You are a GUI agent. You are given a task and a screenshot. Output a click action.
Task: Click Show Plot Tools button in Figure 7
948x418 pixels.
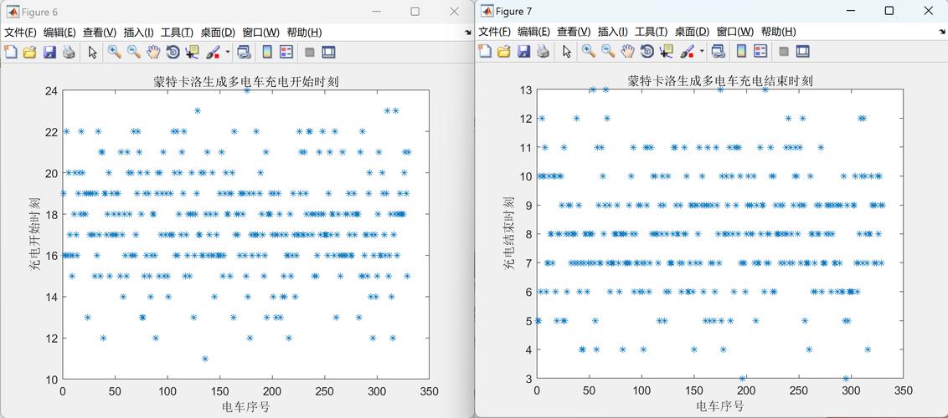click(x=802, y=52)
